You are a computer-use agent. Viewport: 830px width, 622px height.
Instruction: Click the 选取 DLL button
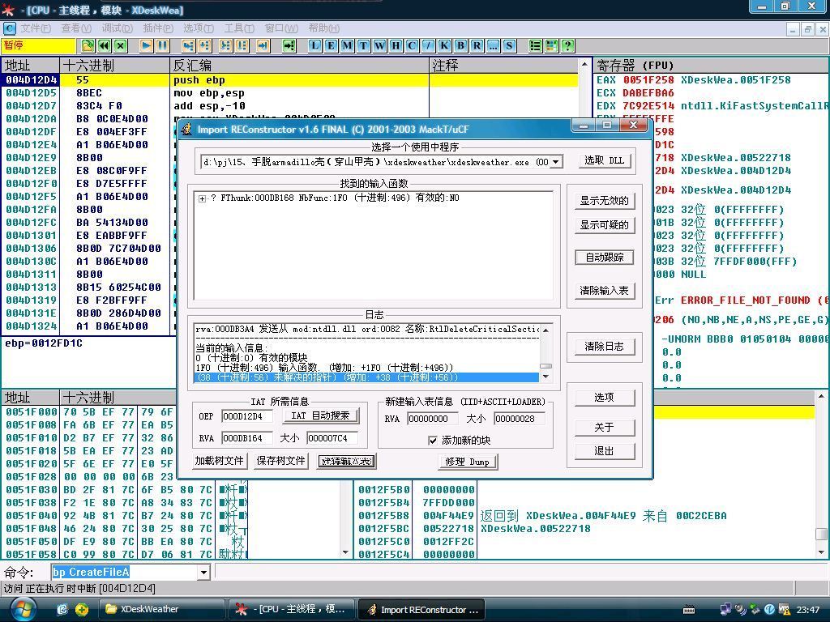click(x=604, y=161)
